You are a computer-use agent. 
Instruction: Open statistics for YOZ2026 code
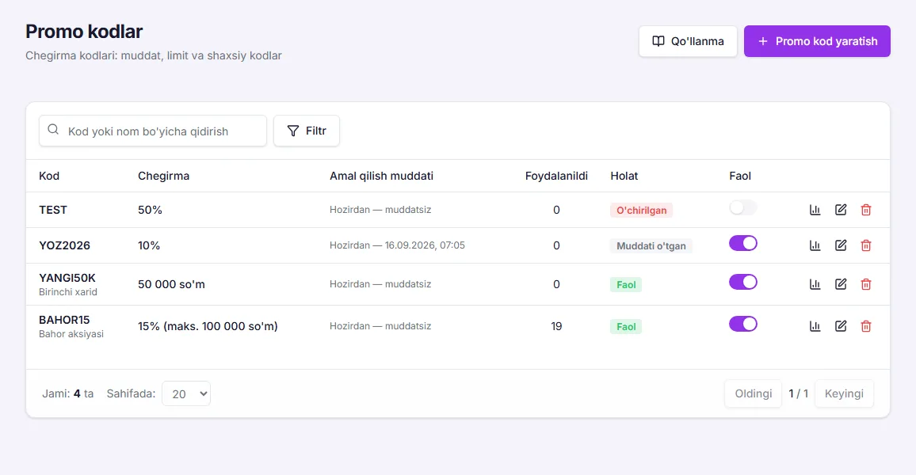click(815, 245)
